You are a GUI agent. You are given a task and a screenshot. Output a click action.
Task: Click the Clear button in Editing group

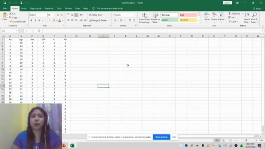coord(234,22)
